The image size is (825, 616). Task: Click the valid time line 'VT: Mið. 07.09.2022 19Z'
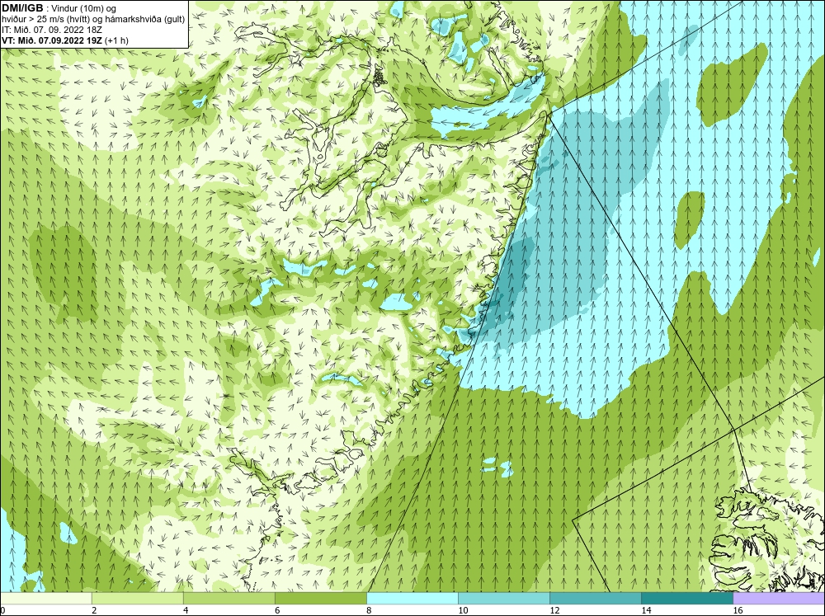click(51, 40)
